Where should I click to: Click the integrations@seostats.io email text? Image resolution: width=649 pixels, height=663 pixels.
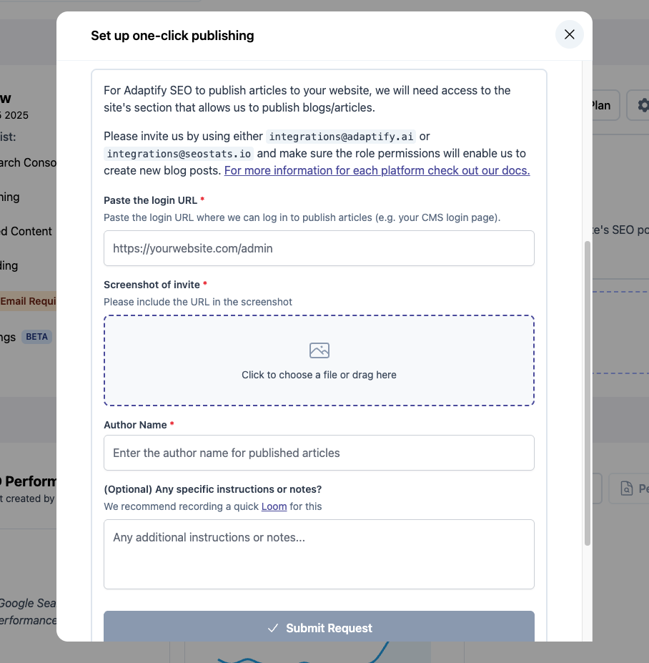[179, 153]
